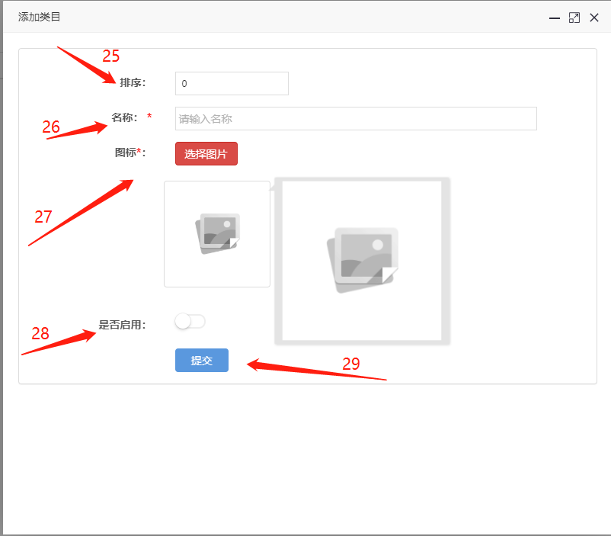Focus the 名称 text input field
This screenshot has width=611, height=536.
356,118
